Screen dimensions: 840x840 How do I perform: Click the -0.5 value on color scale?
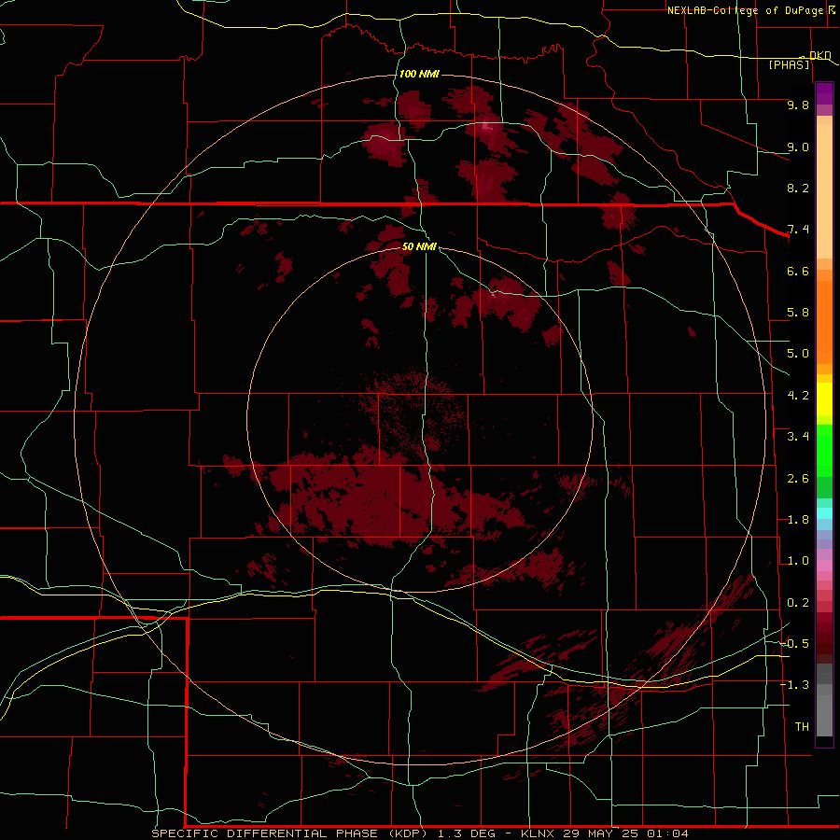coord(795,644)
